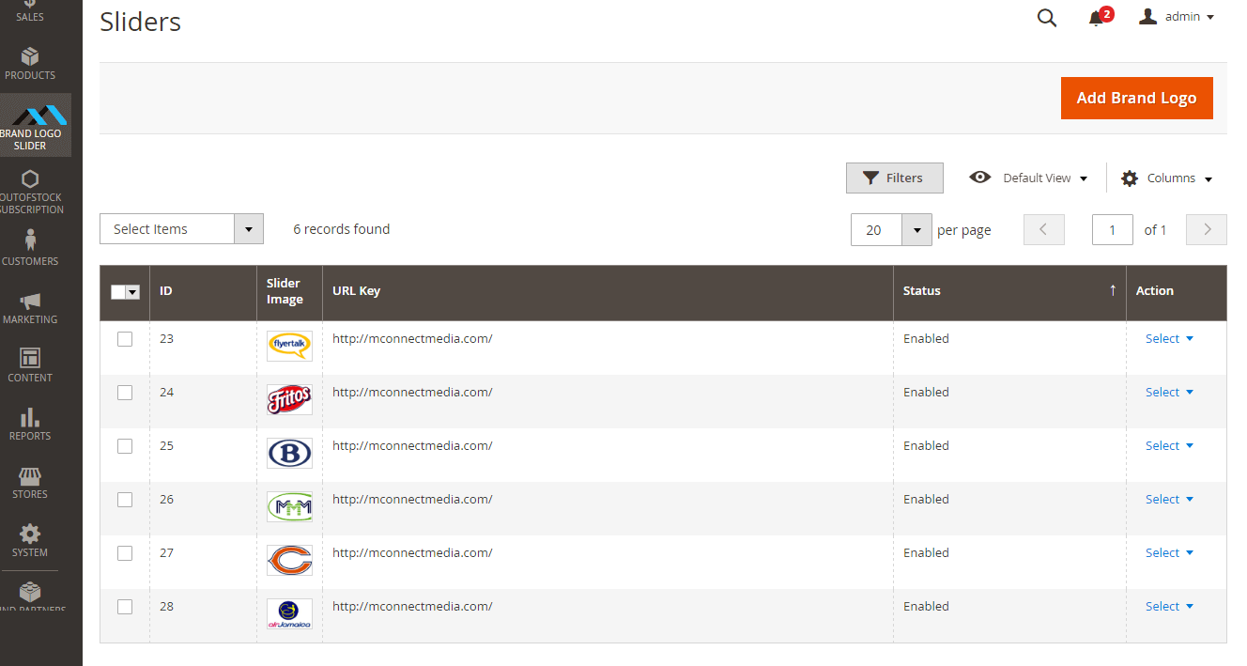Viewport: 1247px width, 666px height.
Task: Open the search magnifier icon
Action: coord(1046,18)
